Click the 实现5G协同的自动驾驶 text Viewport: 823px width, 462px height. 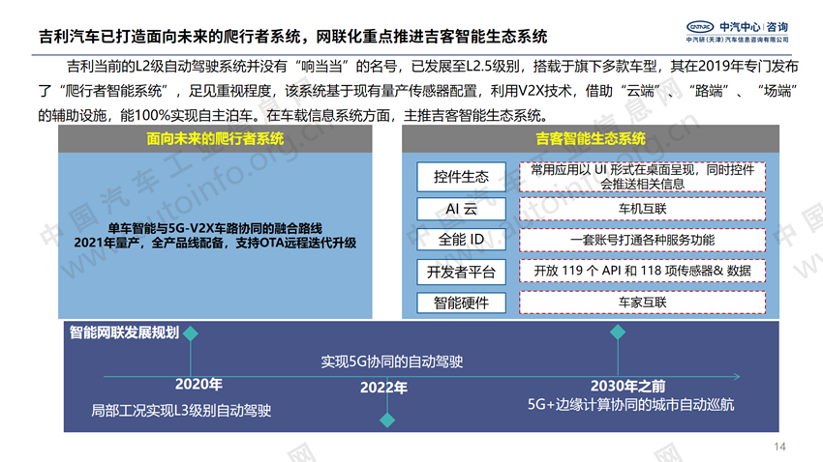coord(392,361)
